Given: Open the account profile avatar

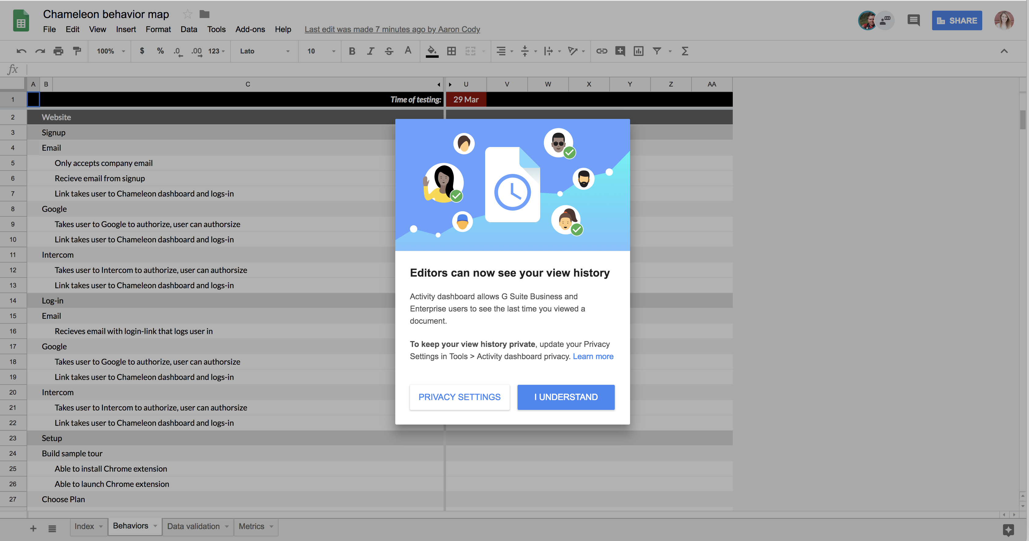Looking at the screenshot, I should coord(1004,20).
